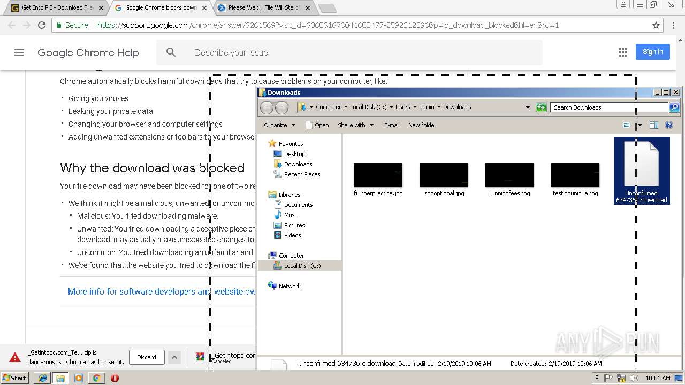Click the Change your view icon
Screen dimensions: 685x385
(x=627, y=125)
